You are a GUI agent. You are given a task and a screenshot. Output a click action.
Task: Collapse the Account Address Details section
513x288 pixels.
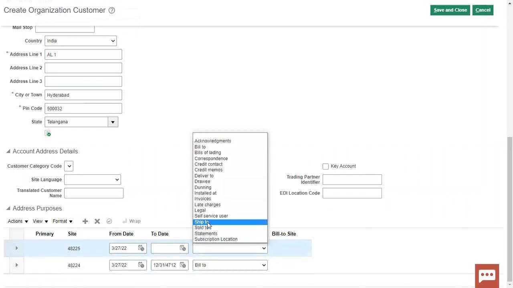[8, 151]
